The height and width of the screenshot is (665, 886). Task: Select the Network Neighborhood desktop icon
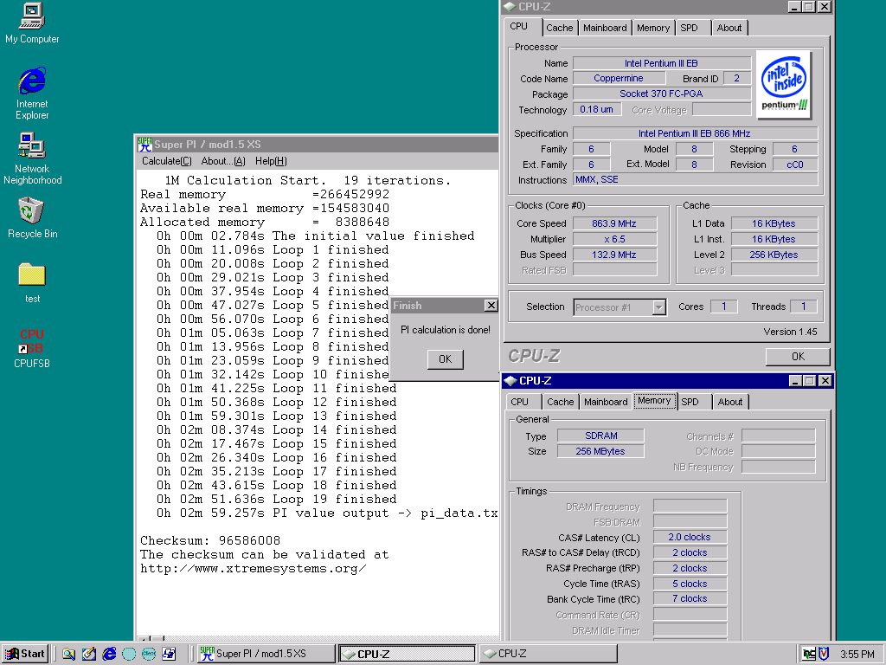(x=32, y=158)
